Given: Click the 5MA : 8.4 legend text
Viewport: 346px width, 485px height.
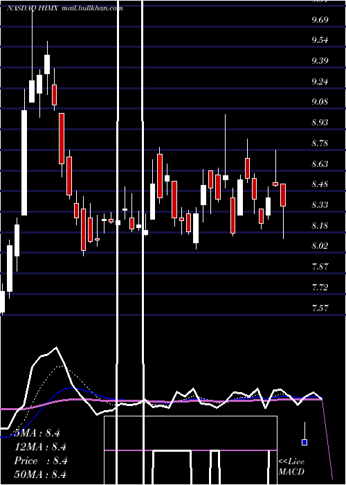Looking at the screenshot, I should pyautogui.click(x=37, y=433).
